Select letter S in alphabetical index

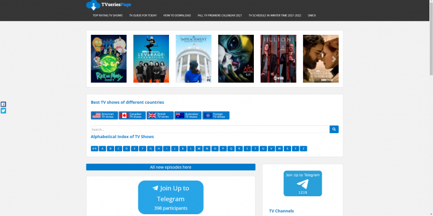click(247, 149)
